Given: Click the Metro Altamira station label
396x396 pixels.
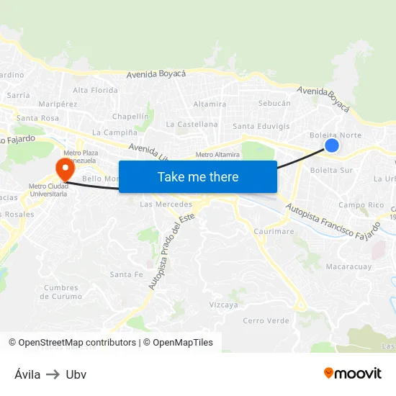Looking at the screenshot, I should pyautogui.click(x=217, y=155).
